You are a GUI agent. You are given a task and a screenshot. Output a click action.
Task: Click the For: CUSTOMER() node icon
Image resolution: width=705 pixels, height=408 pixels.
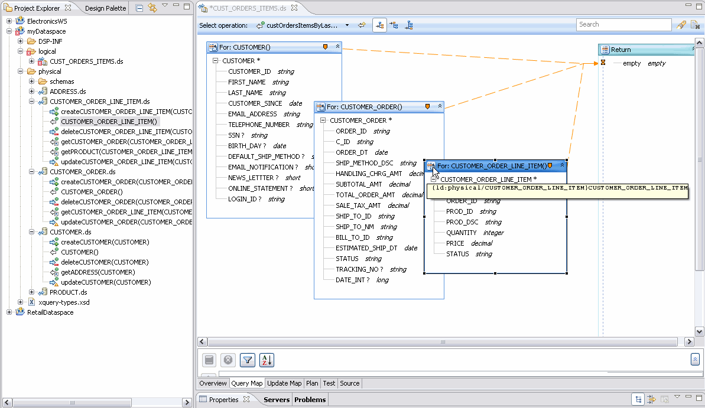click(x=213, y=47)
